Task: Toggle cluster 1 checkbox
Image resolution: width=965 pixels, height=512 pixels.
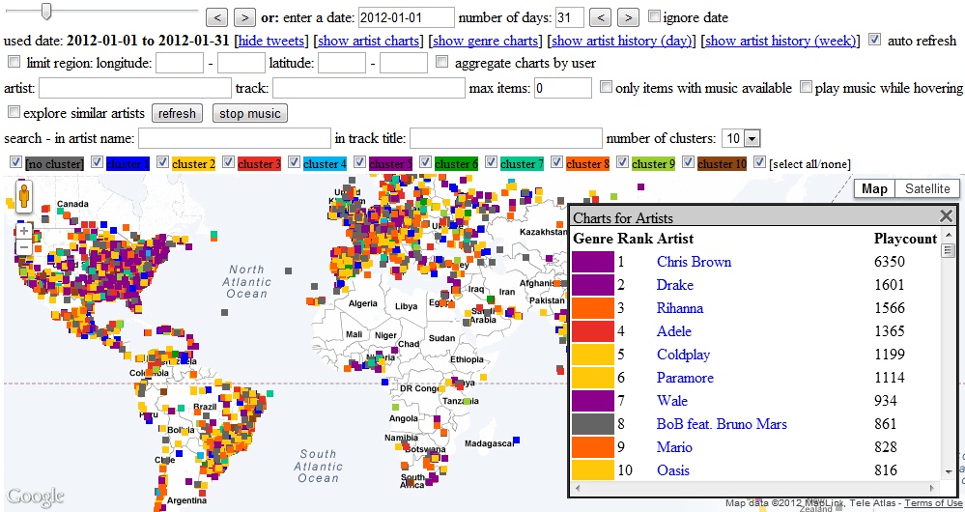Action: pyautogui.click(x=97, y=162)
